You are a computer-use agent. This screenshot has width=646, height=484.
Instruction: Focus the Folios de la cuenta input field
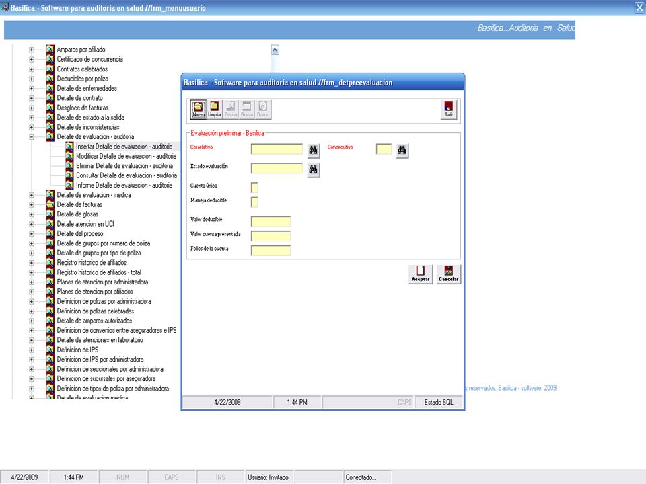click(x=271, y=250)
